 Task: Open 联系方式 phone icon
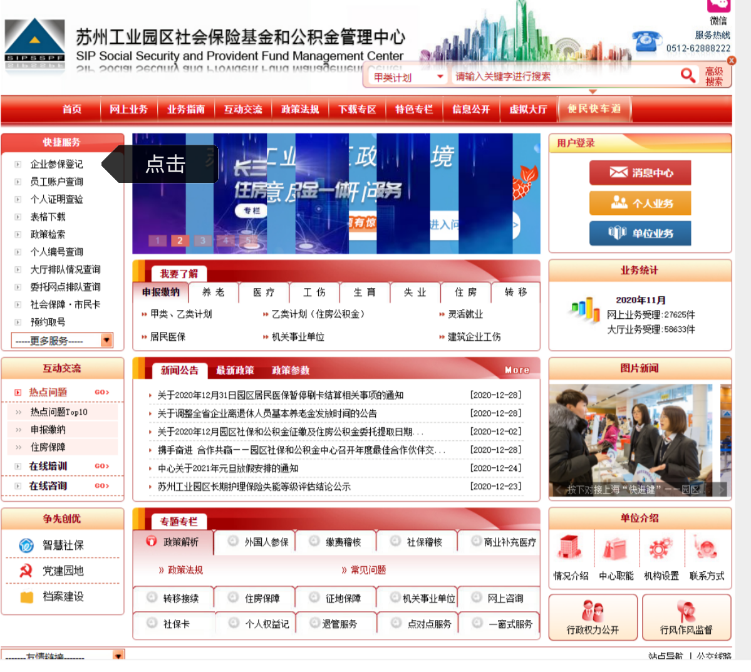click(x=706, y=548)
